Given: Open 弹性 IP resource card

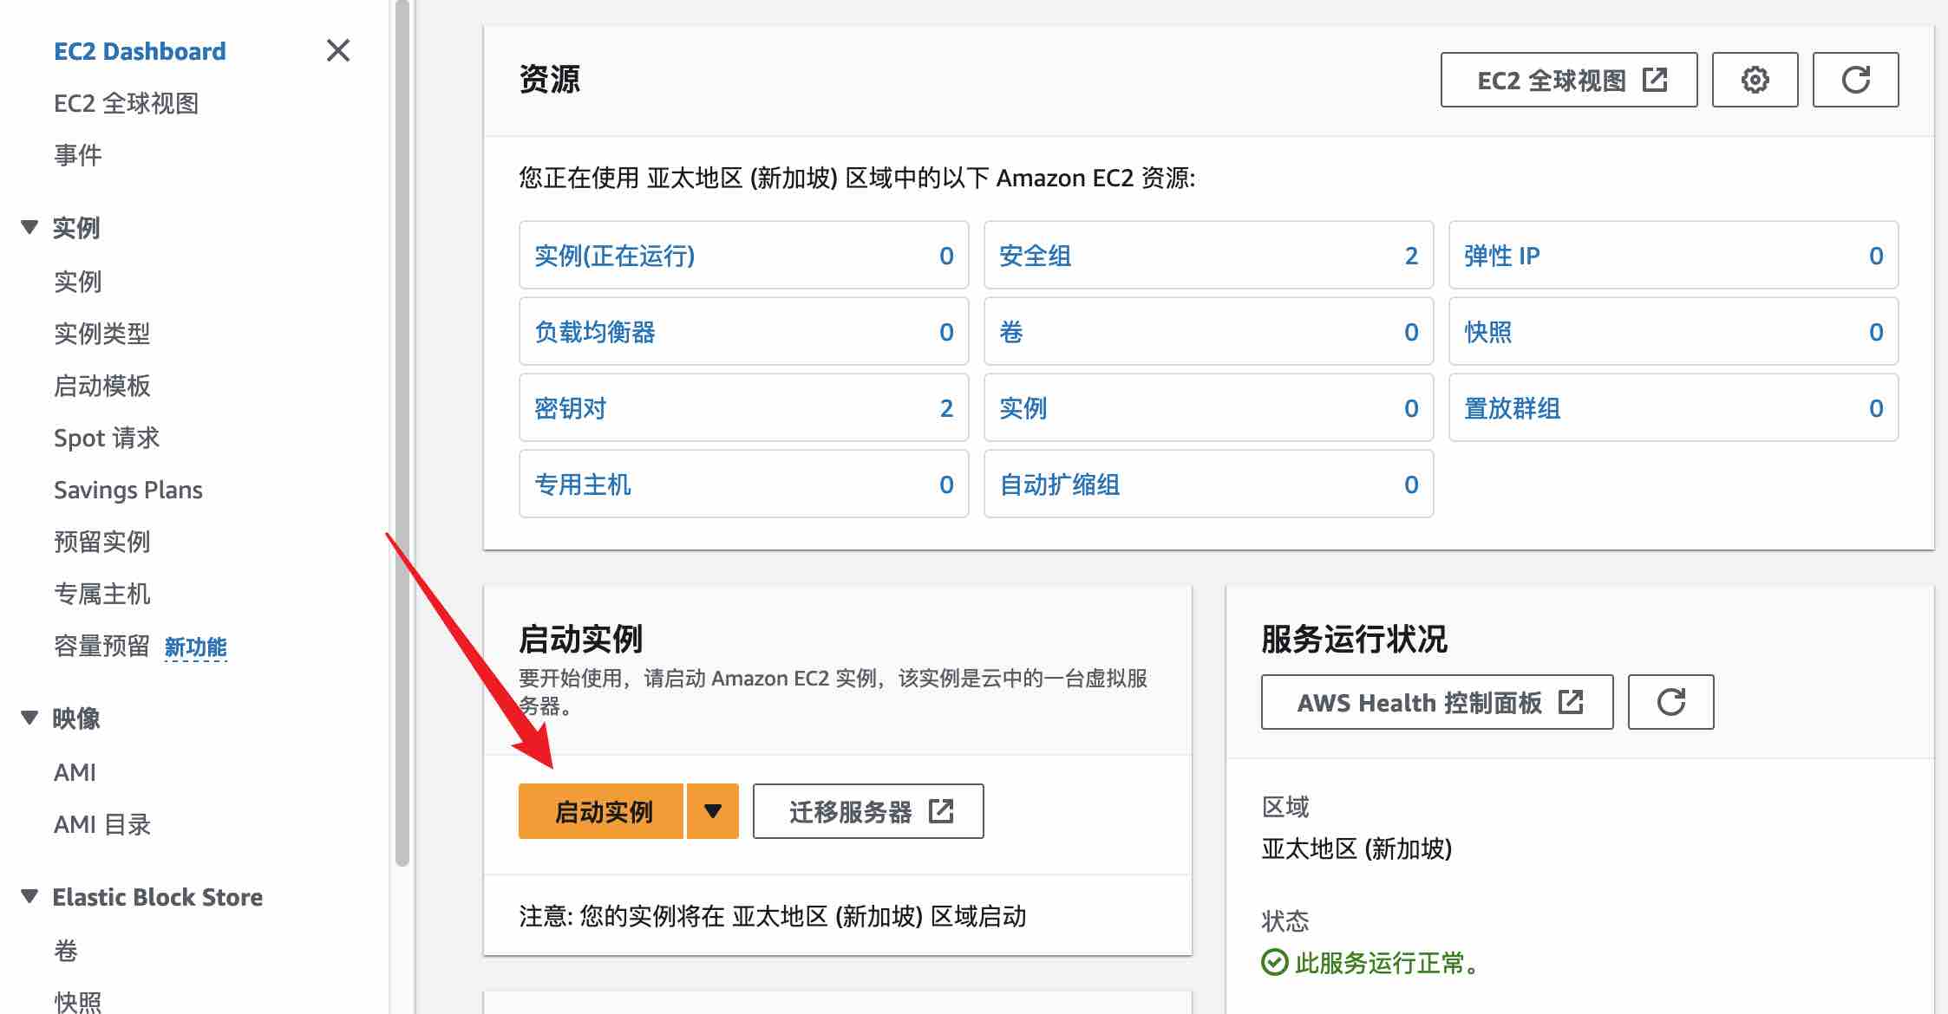Looking at the screenshot, I should tap(1674, 255).
